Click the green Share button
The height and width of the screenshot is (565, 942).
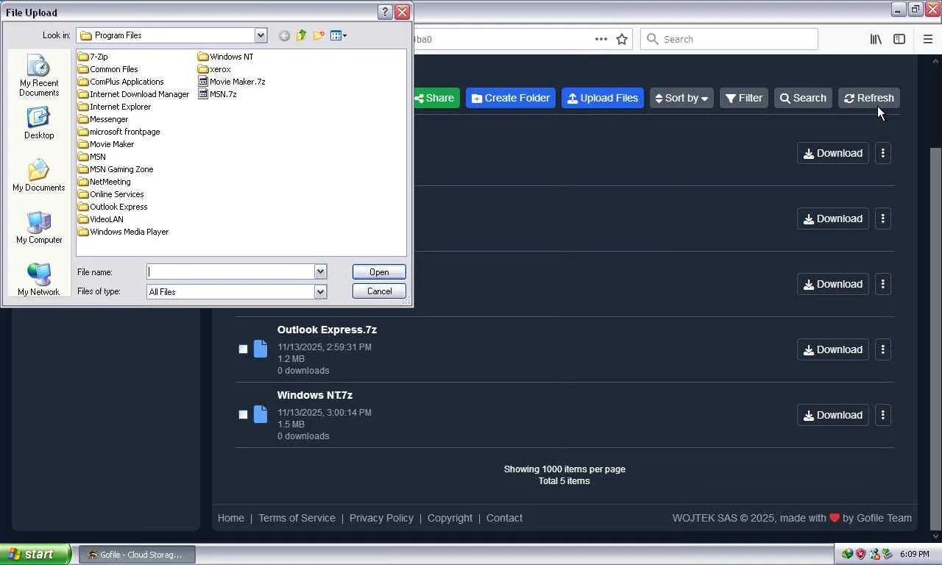tap(435, 98)
